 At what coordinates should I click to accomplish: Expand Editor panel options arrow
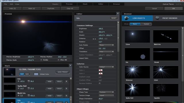point(118,13)
